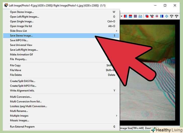183x133 pixels.
Task: Click the StereoPhoto Maker title bar app icon
Action: click(6, 5)
